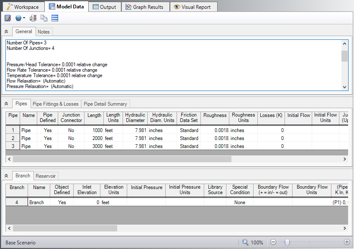Switch to Pipe Fittings & Losses tab
Image resolution: width=354 pixels, height=249 pixels.
click(56, 104)
